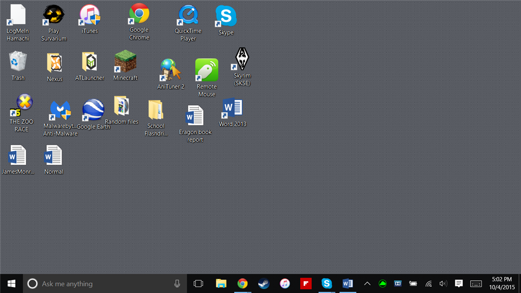The width and height of the screenshot is (521, 293).
Task: Click the blue tray icon next to battery
Action: 398,284
